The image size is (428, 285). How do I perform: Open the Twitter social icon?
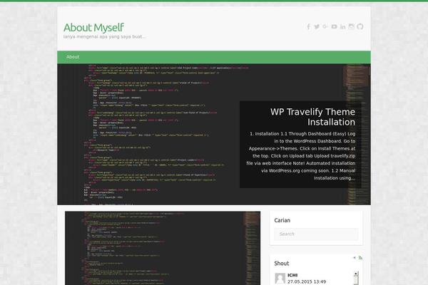(x=317, y=26)
